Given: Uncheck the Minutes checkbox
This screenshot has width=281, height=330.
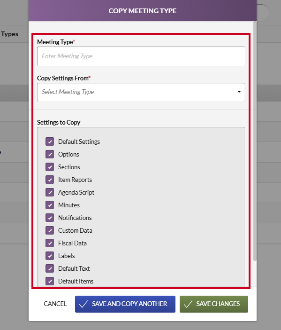Looking at the screenshot, I should (50, 205).
